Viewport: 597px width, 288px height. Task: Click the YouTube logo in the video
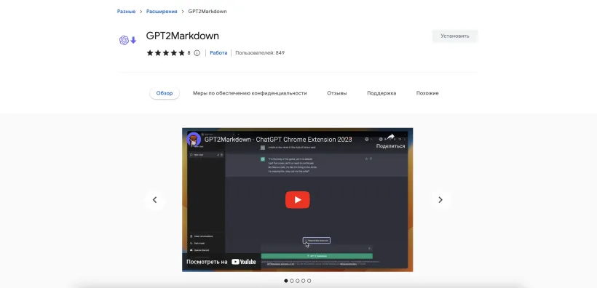(x=244, y=262)
